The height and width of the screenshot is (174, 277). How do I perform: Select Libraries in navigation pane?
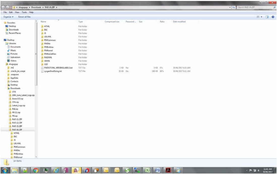[x=12, y=43]
